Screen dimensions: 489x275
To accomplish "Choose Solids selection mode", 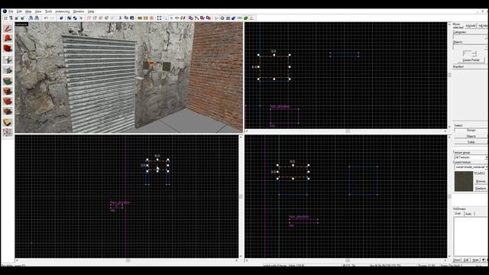I will [x=471, y=142].
